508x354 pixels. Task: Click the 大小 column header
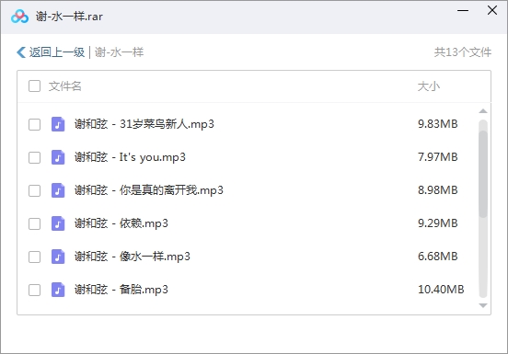click(428, 86)
